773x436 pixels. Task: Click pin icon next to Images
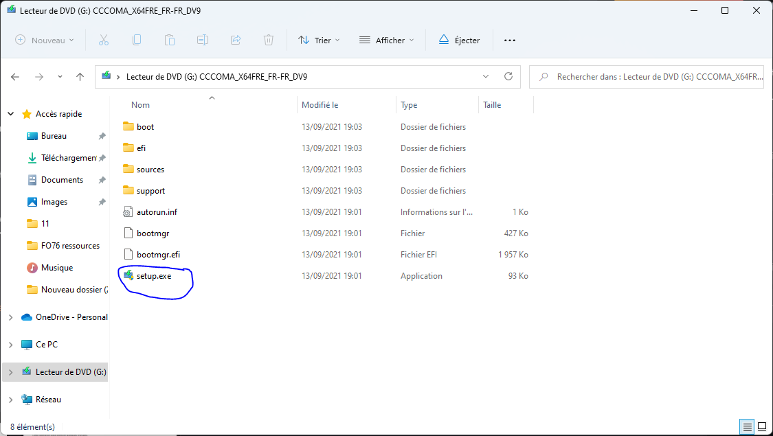tap(102, 202)
